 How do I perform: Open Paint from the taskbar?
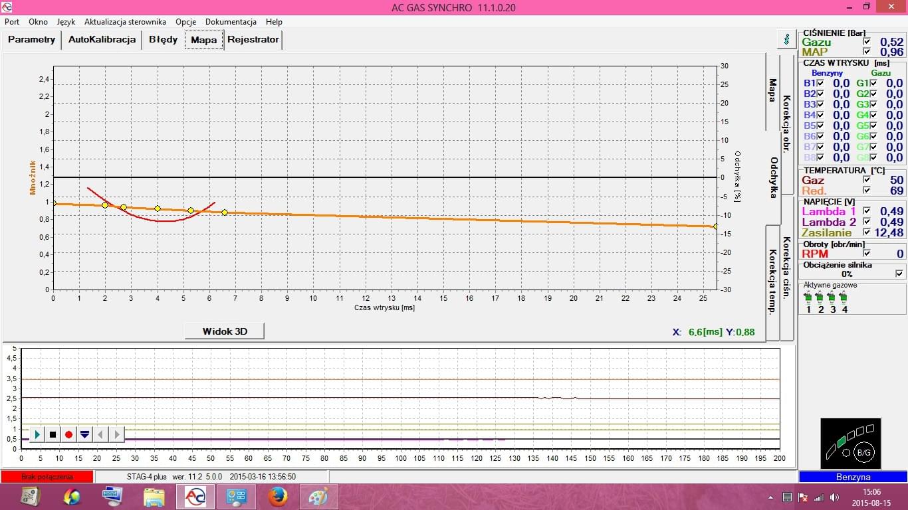318,496
